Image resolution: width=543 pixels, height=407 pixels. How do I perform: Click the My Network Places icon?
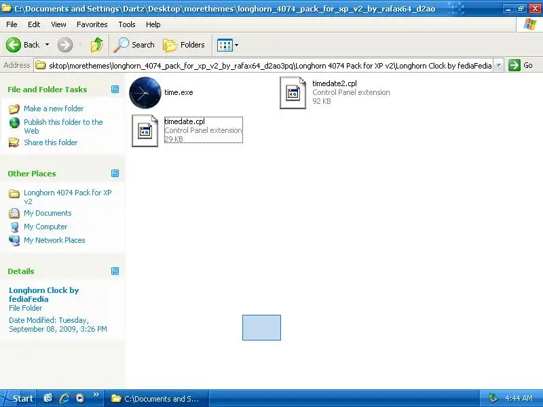pos(14,241)
